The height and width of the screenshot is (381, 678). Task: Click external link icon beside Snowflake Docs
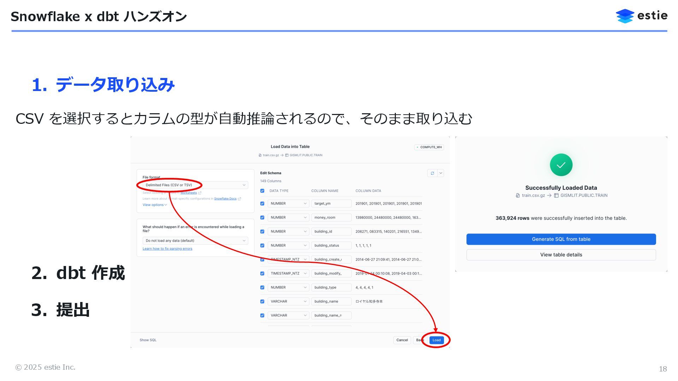pos(239,199)
